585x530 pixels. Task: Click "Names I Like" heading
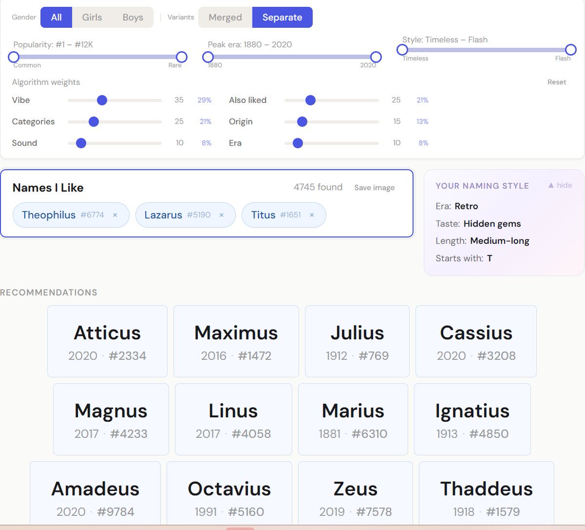coord(48,188)
